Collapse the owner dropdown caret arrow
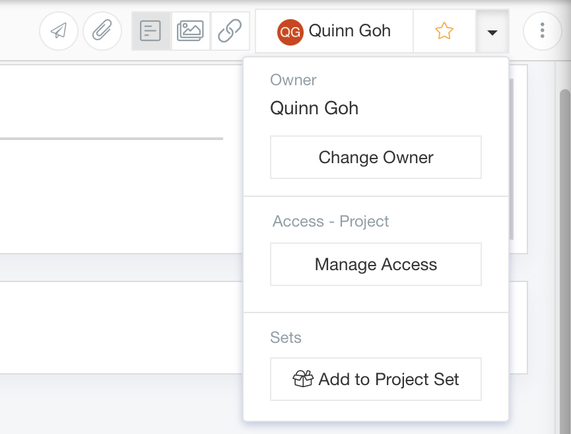The image size is (571, 434). point(492,32)
